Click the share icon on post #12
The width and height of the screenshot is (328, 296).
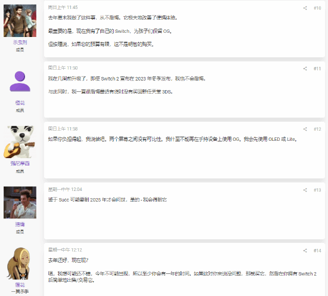coord(305,129)
